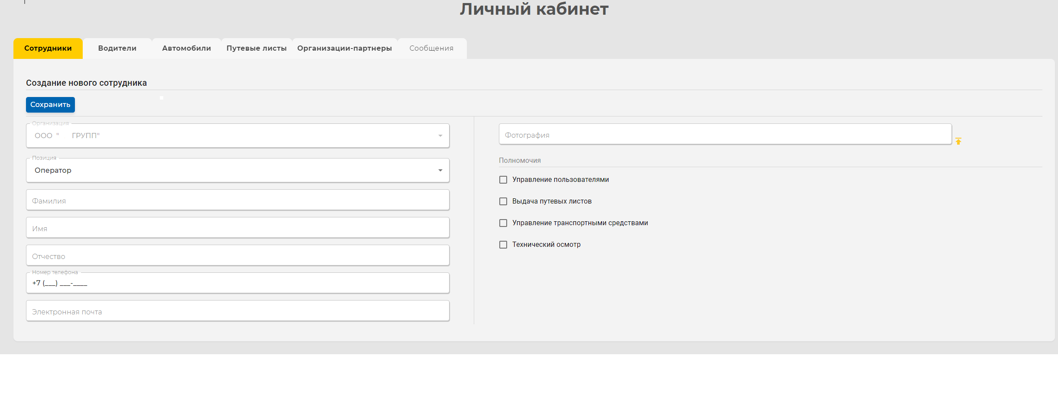The image size is (1058, 401).
Task: Open the Позиция dropdown showing Оператор
Action: pyautogui.click(x=238, y=170)
